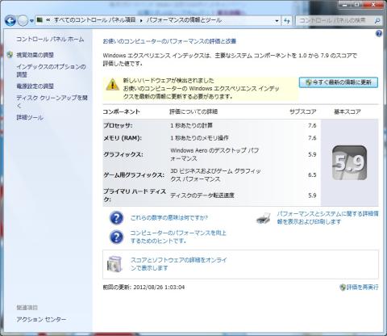The height and width of the screenshot is (336, 387).
Task: Select すべてのコントロール パネル項目 breadcrumb
Action: tap(94, 20)
